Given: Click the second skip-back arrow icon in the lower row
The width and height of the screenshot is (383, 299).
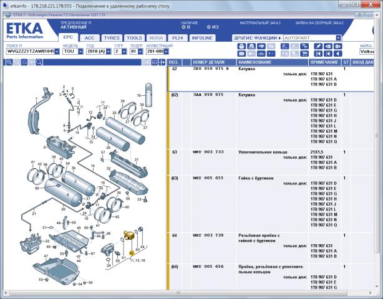Looking at the screenshot, I should (x=328, y=54).
